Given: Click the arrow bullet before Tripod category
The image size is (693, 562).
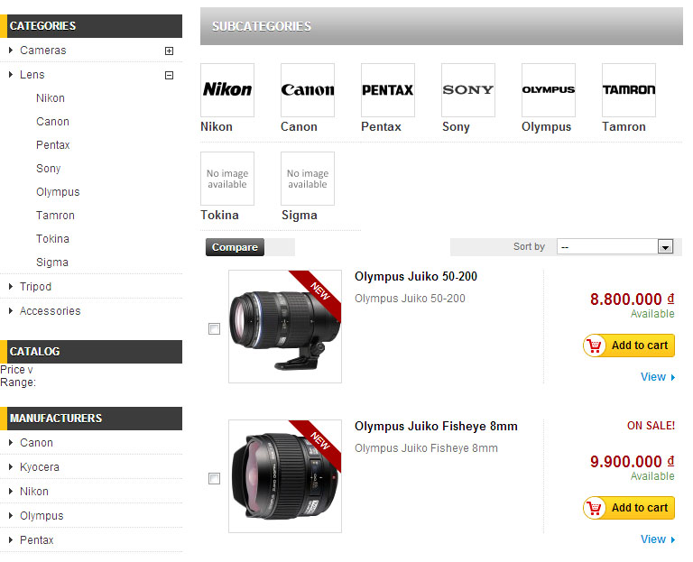Looking at the screenshot, I should point(11,287).
